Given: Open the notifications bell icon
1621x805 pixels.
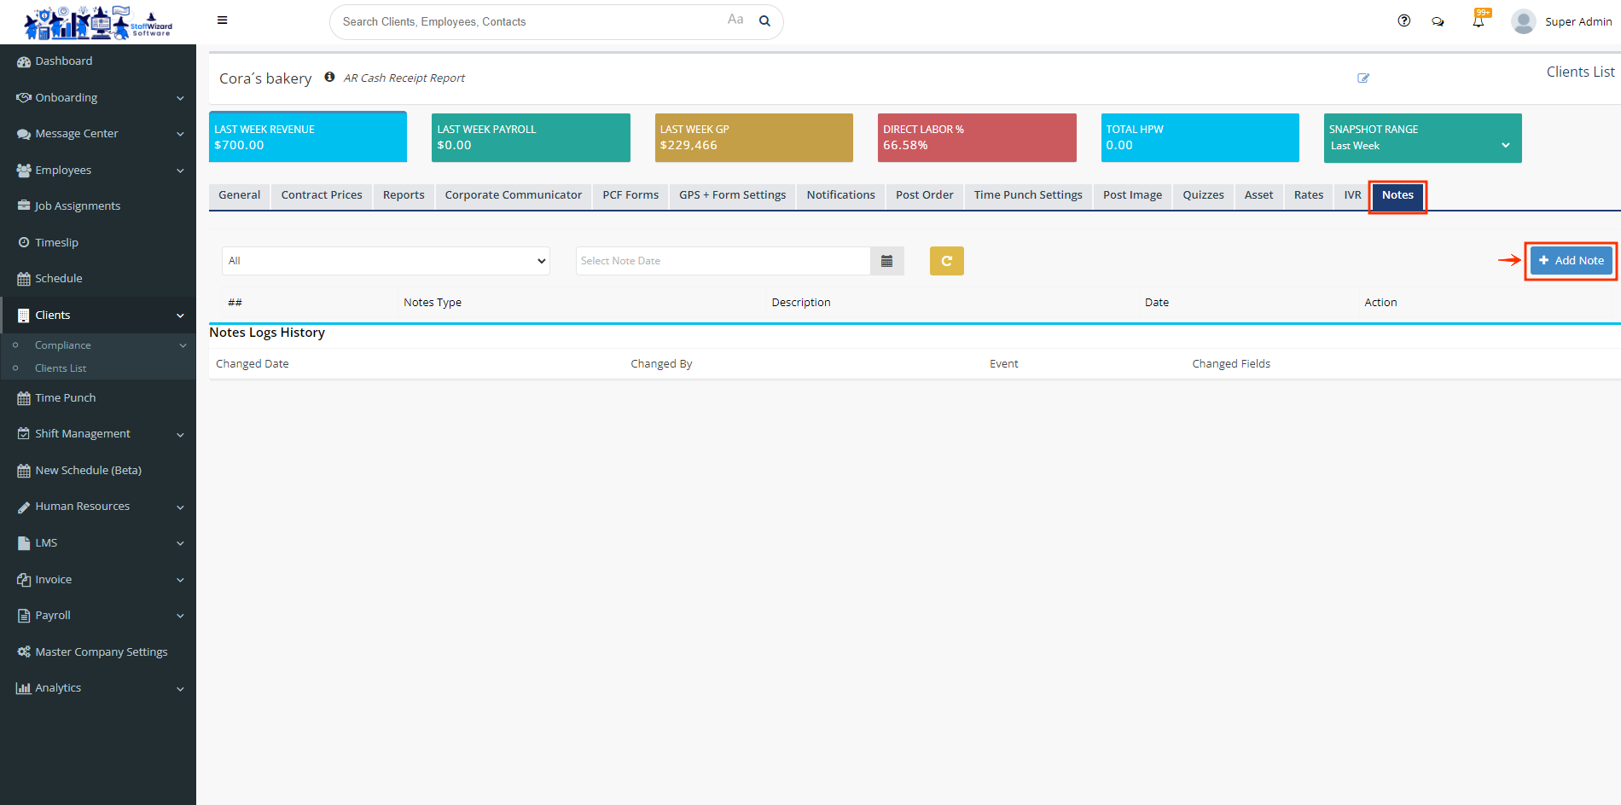Looking at the screenshot, I should 1479,21.
